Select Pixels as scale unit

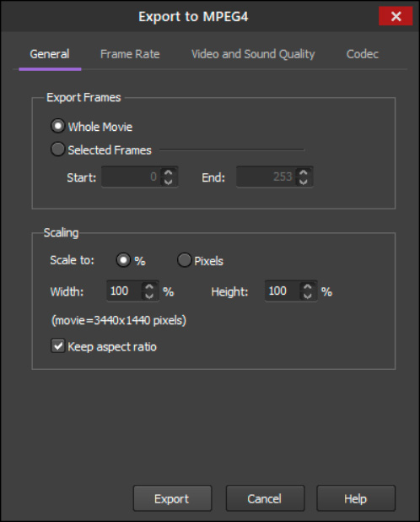[184, 260]
